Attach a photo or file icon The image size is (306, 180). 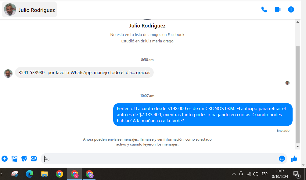(x=14, y=159)
